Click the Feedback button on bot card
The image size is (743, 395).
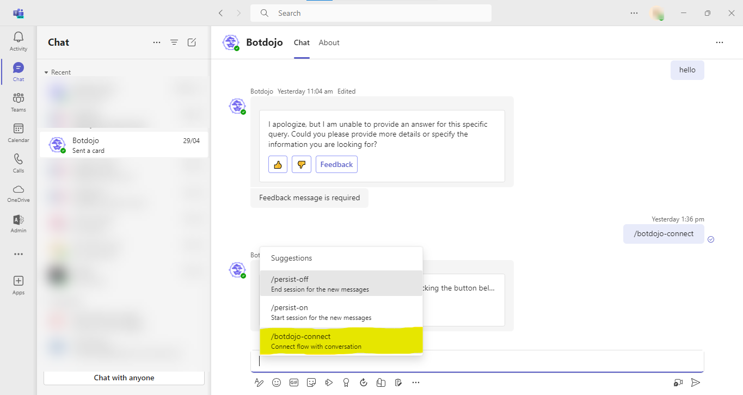tap(336, 164)
